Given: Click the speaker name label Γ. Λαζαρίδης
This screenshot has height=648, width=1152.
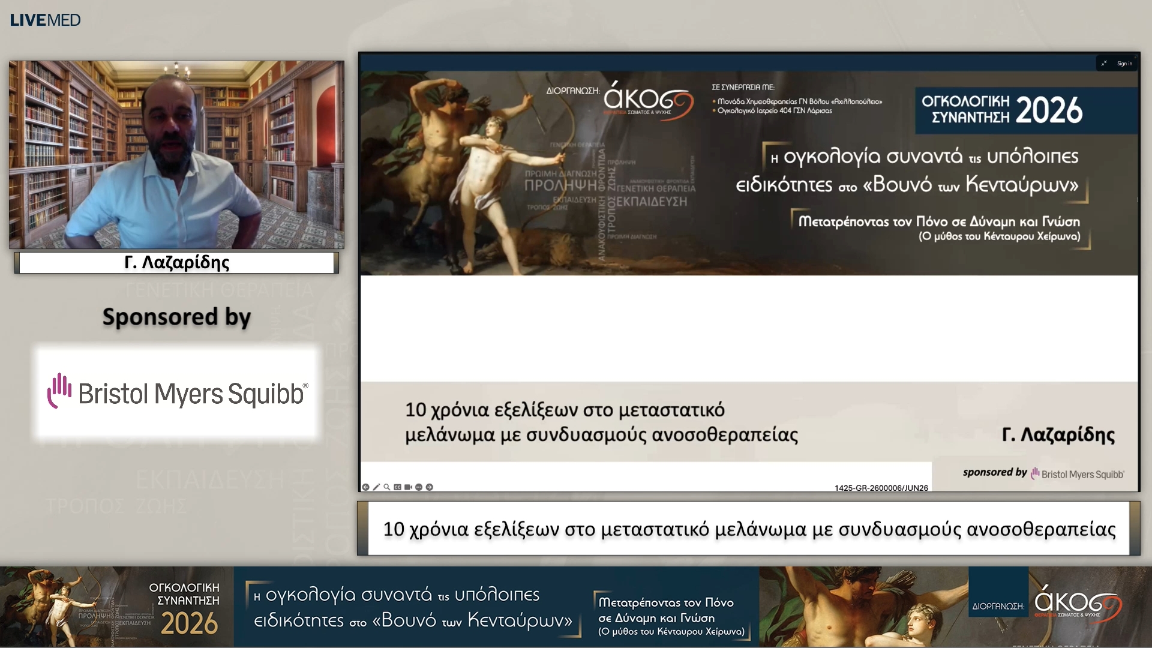Looking at the screenshot, I should coord(176,263).
